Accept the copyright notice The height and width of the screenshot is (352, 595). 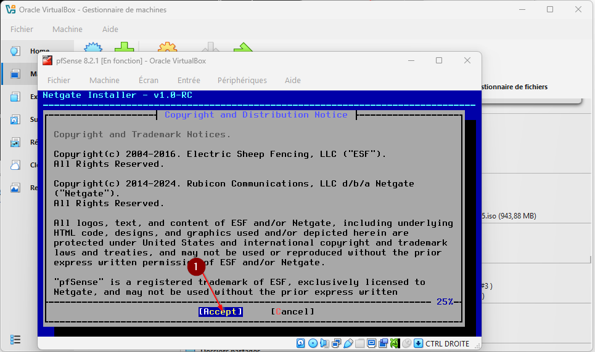(220, 311)
